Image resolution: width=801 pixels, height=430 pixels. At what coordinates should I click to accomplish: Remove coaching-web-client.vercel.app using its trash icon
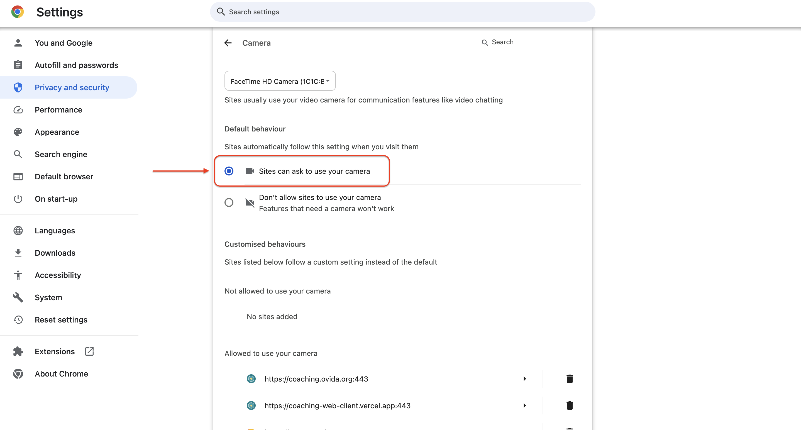(x=569, y=405)
